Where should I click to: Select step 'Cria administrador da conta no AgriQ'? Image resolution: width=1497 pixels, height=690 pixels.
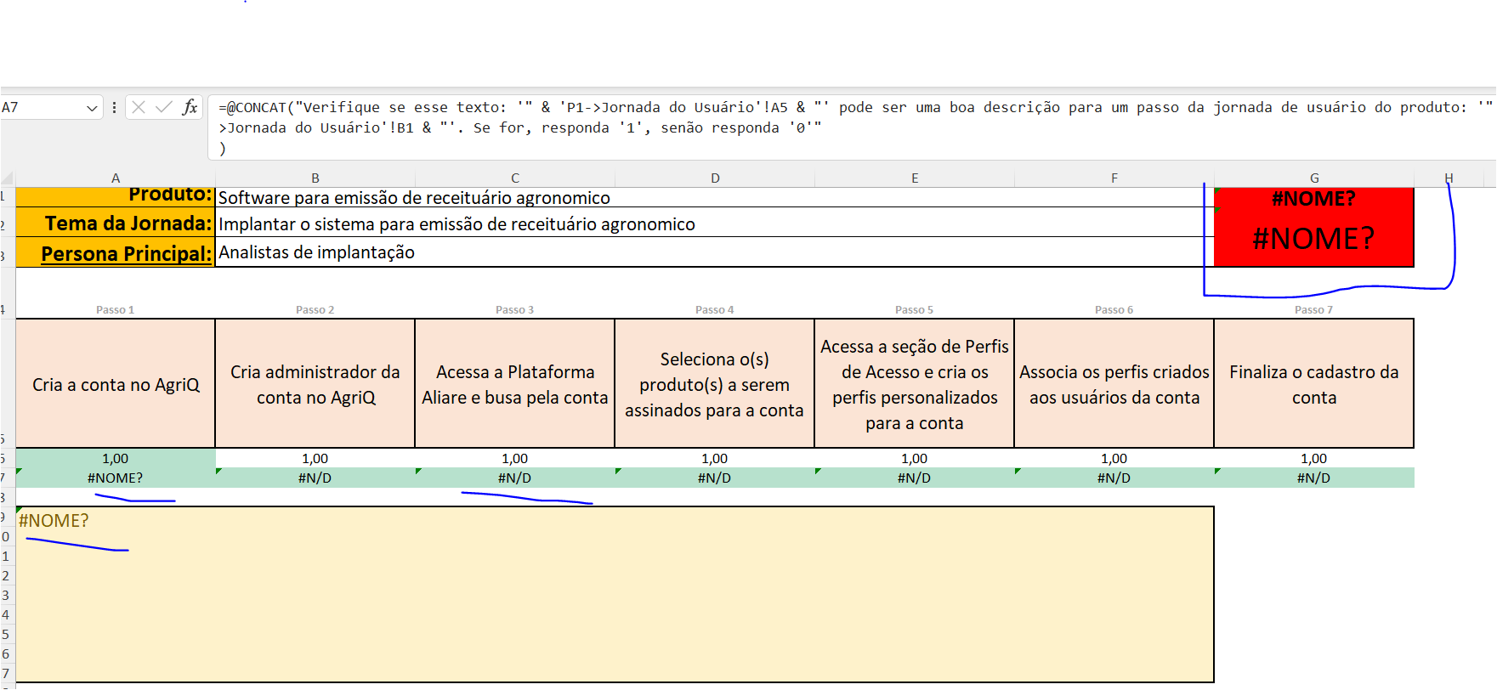click(315, 384)
